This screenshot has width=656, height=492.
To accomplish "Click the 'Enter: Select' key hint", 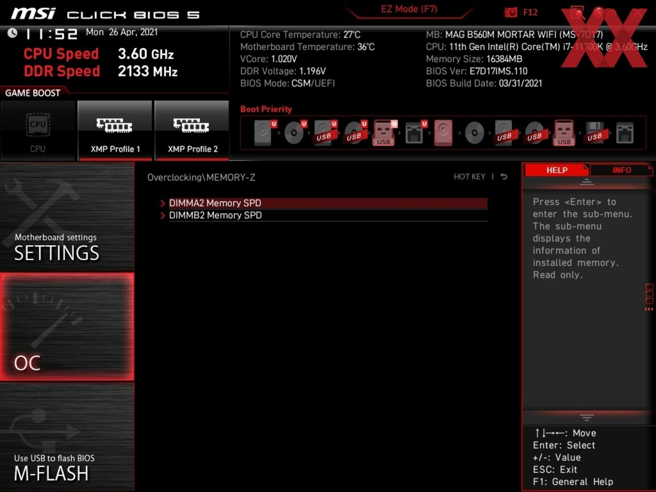I will click(564, 445).
